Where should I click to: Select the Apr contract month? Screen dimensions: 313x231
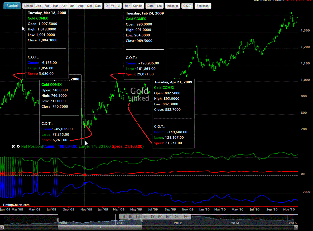click(x=64, y=6)
